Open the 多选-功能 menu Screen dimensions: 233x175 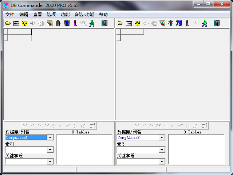coord(84,15)
